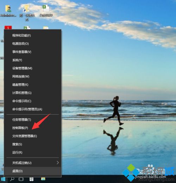
Task: Open 磁盘管理(K) entry
Action: pos(33,85)
